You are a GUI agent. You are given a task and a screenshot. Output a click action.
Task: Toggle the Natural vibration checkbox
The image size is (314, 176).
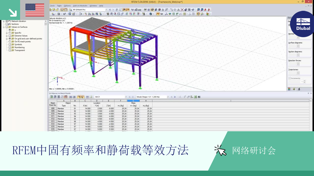(7, 21)
